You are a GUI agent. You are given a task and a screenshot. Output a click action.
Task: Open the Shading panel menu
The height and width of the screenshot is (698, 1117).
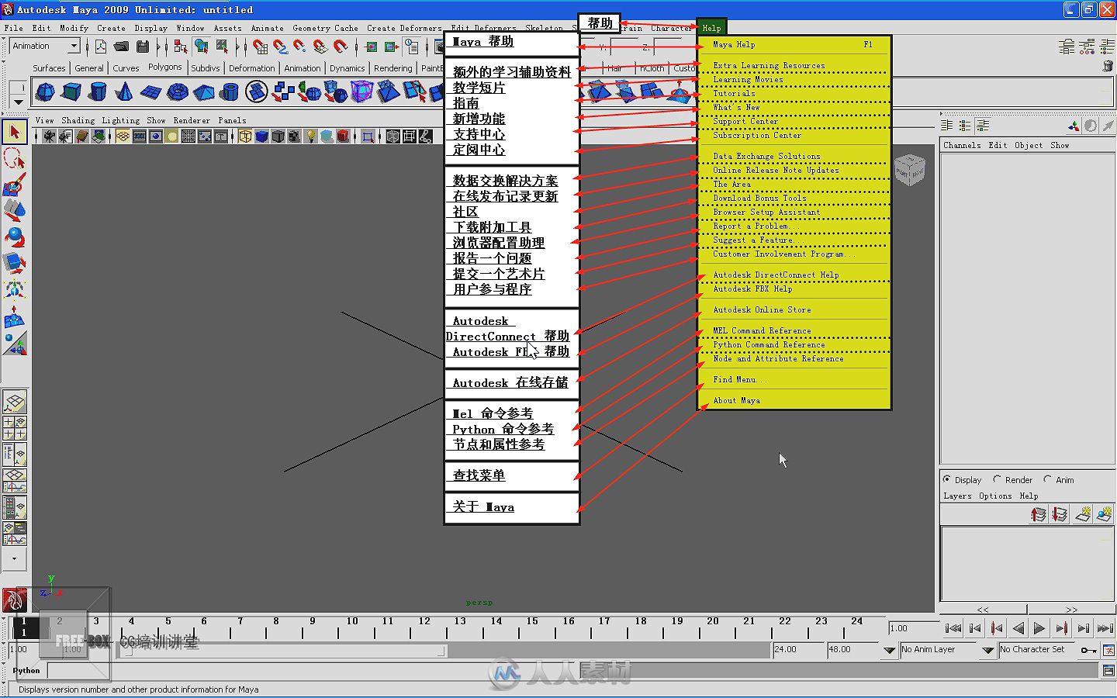pos(78,120)
